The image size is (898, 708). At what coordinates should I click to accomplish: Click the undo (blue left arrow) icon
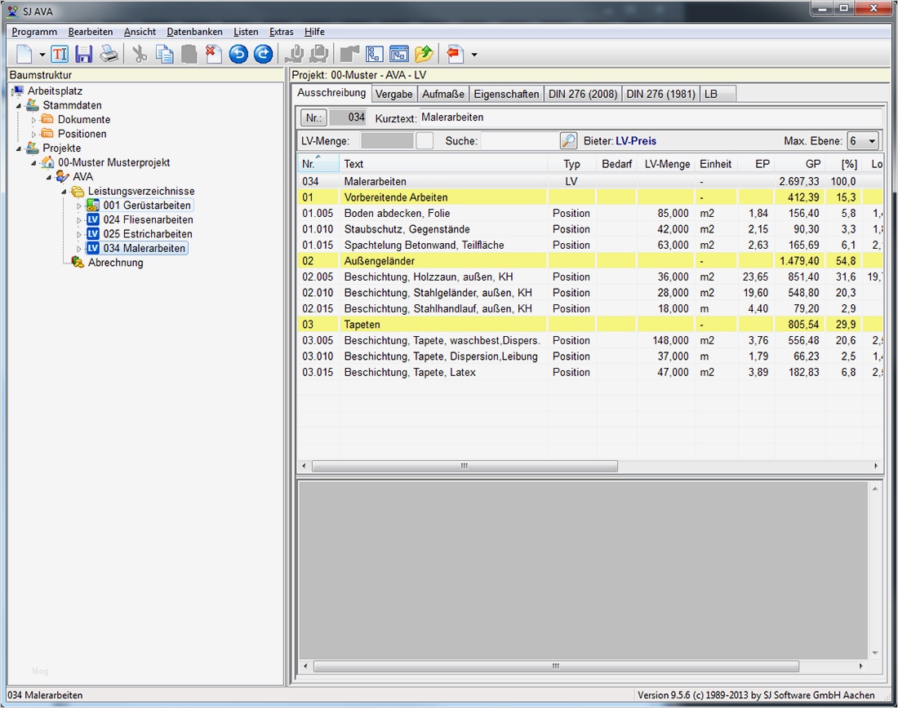tap(238, 55)
